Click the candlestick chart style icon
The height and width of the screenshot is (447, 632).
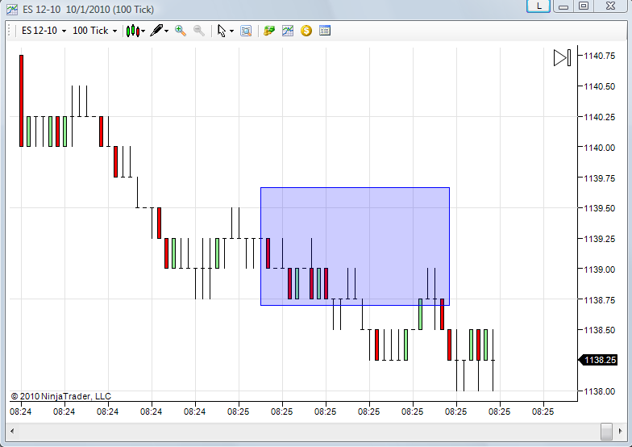click(132, 31)
